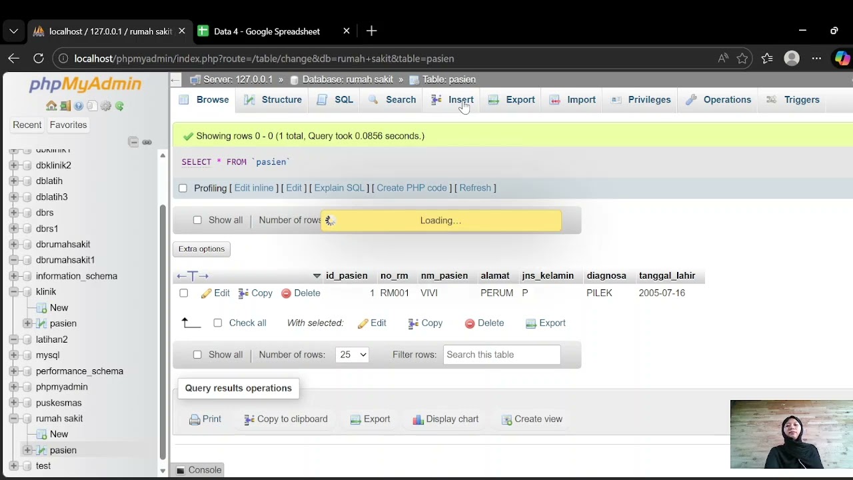This screenshot has width=853, height=480.
Task: Expand the puskesmas database node
Action: (13, 403)
